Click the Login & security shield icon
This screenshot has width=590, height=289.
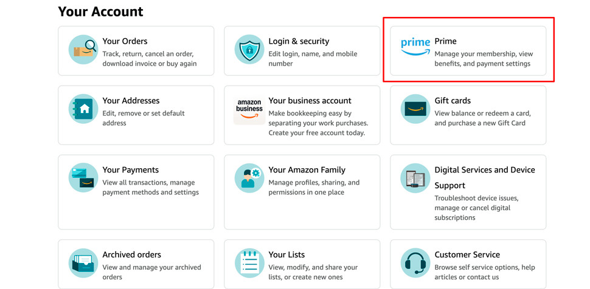249,49
